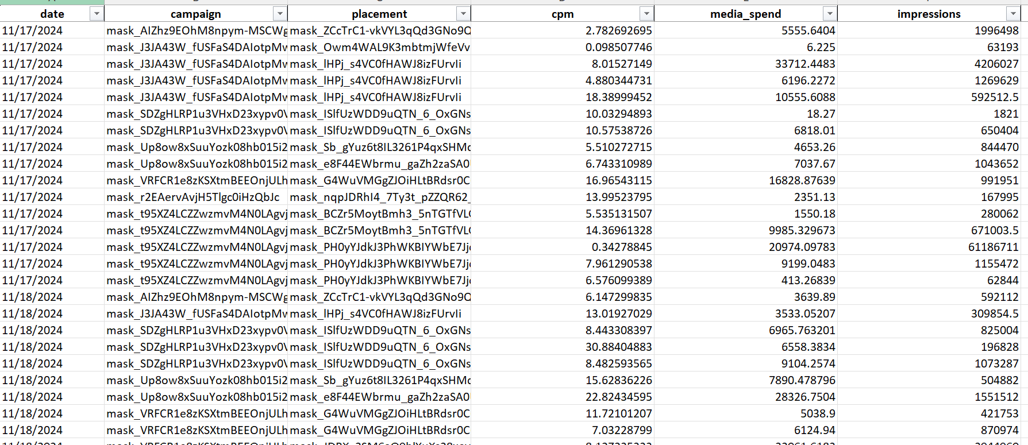1028x445 pixels.
Task: Select media_spend cell 6124.94
Action: tap(746, 430)
